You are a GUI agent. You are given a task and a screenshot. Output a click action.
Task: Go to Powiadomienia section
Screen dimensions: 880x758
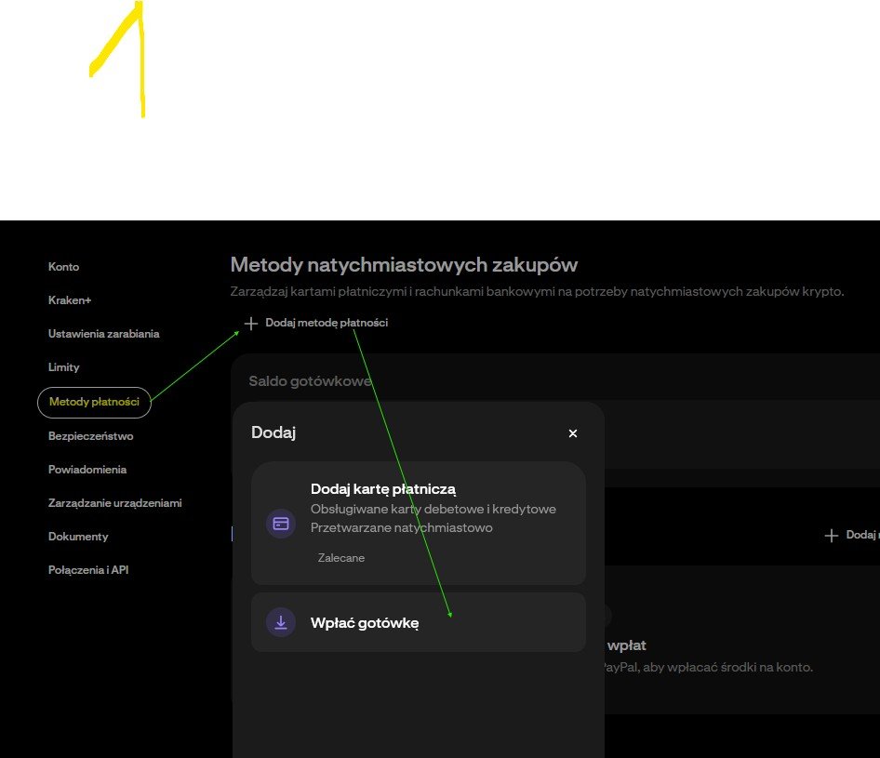coord(87,470)
